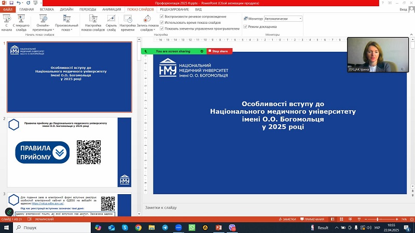
Task: Click the Заметки к слайду notes field
Action: click(x=276, y=208)
